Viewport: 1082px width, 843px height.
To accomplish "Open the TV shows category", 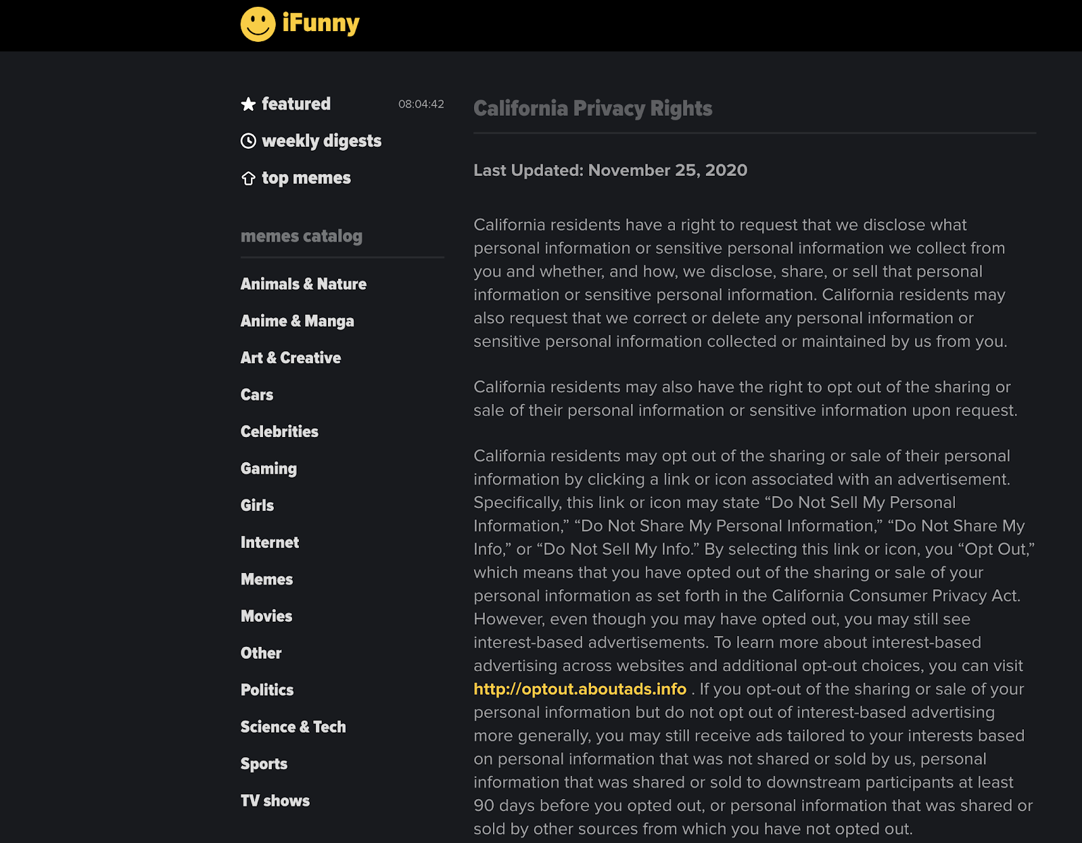I will pos(274,800).
